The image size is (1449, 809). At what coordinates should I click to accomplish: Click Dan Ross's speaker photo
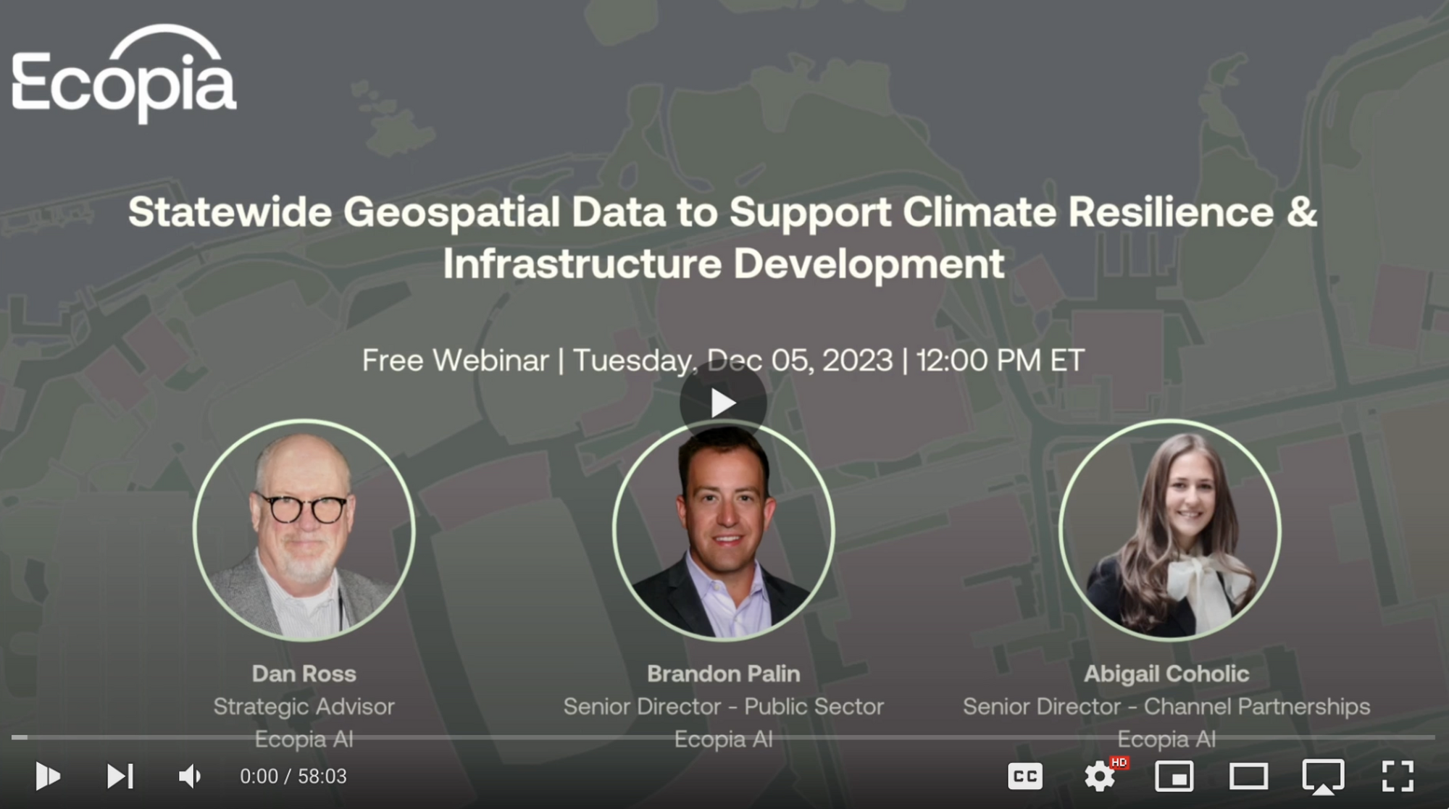(304, 530)
